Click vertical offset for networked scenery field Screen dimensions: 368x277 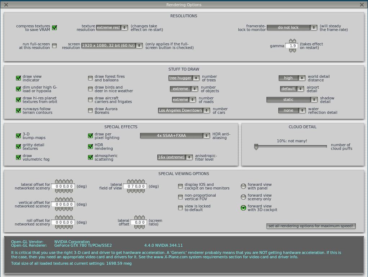63,205
